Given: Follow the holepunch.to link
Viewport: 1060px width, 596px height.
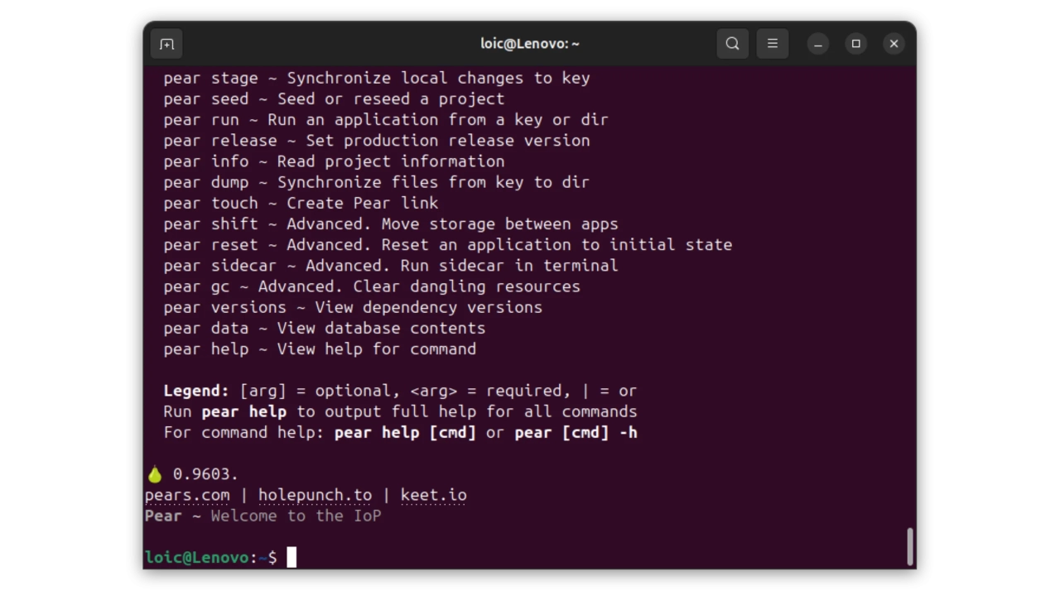Looking at the screenshot, I should (315, 495).
